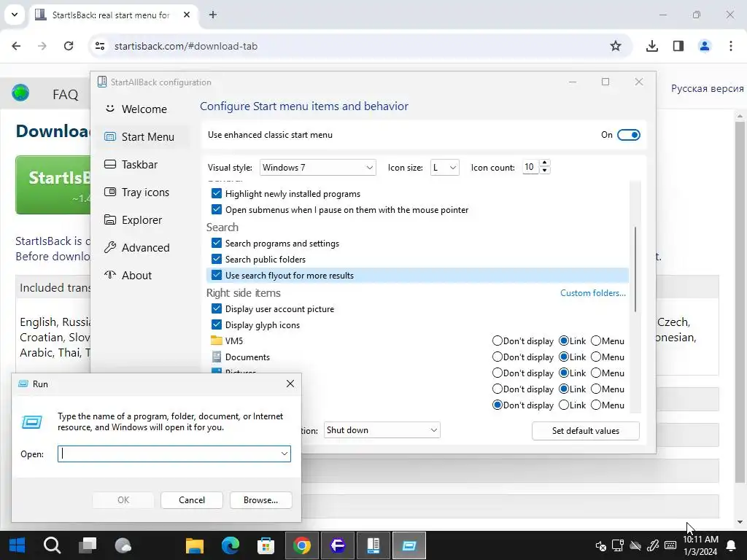Uncheck Highlight newly installed programs
The width and height of the screenshot is (747, 560).
216,193
